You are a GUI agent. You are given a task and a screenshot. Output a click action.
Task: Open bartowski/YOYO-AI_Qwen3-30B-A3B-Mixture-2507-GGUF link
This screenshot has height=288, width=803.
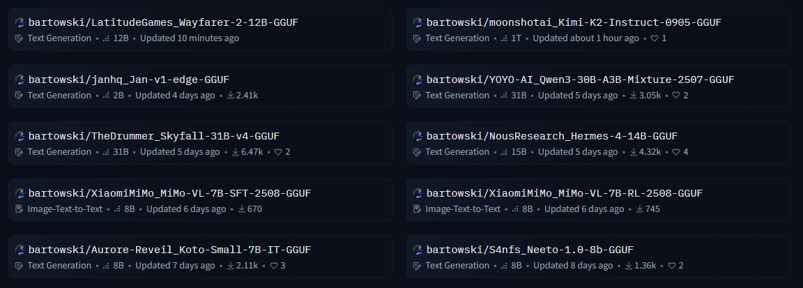click(580, 79)
